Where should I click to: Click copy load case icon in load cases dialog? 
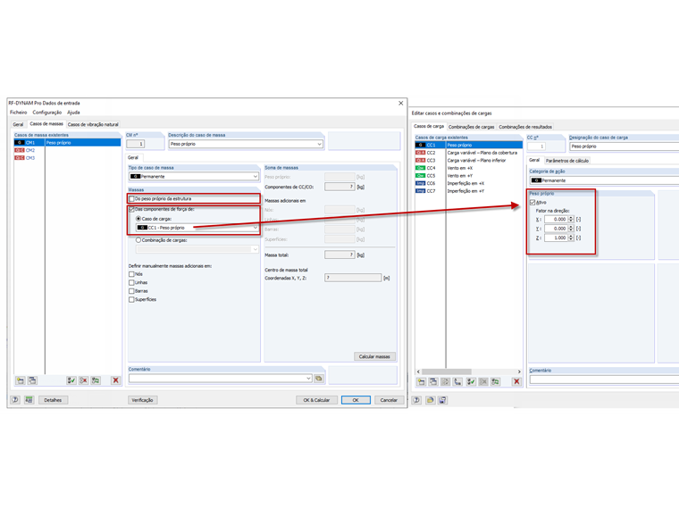pos(433,382)
